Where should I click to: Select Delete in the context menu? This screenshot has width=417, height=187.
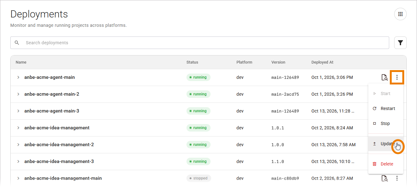tap(386, 164)
